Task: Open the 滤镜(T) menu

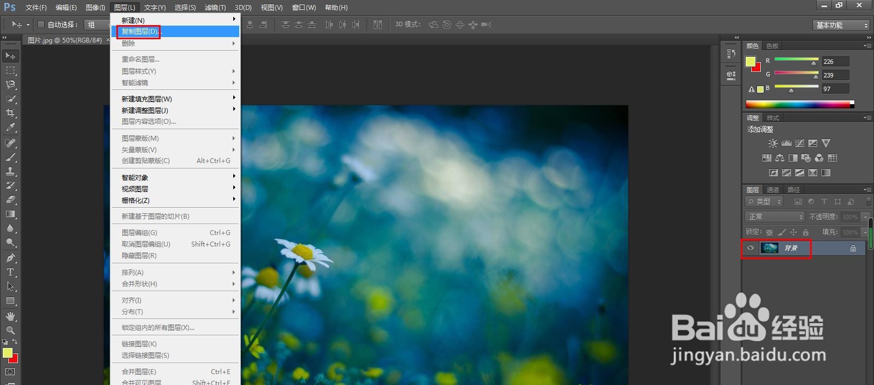Action: [215, 8]
